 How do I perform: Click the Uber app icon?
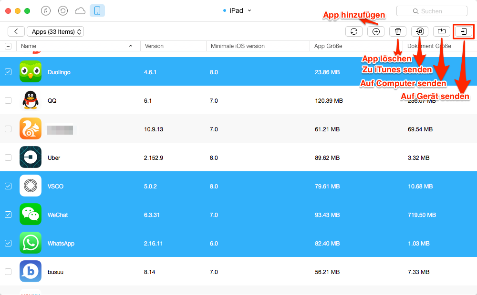click(x=31, y=157)
